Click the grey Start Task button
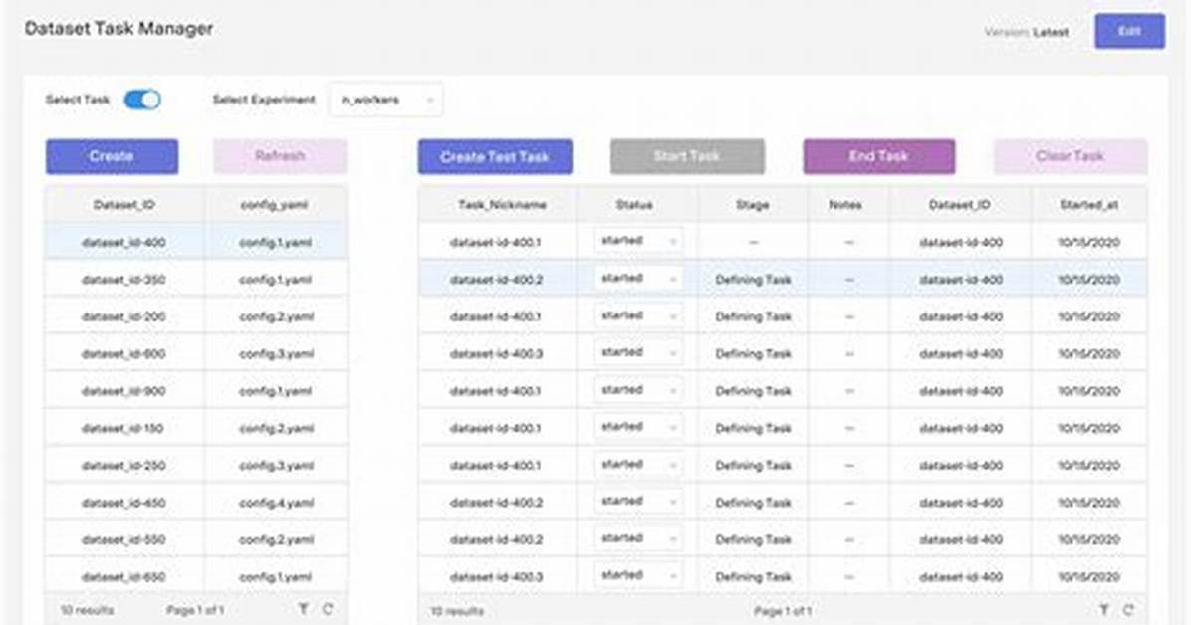The height and width of the screenshot is (625, 1191). [687, 156]
